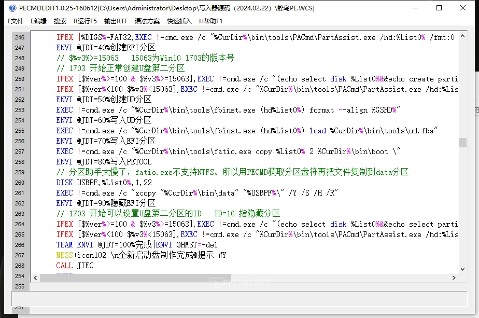Click the horizontal scrollbar left arrow
The height and width of the screenshot is (318, 479).
[x=35, y=278]
